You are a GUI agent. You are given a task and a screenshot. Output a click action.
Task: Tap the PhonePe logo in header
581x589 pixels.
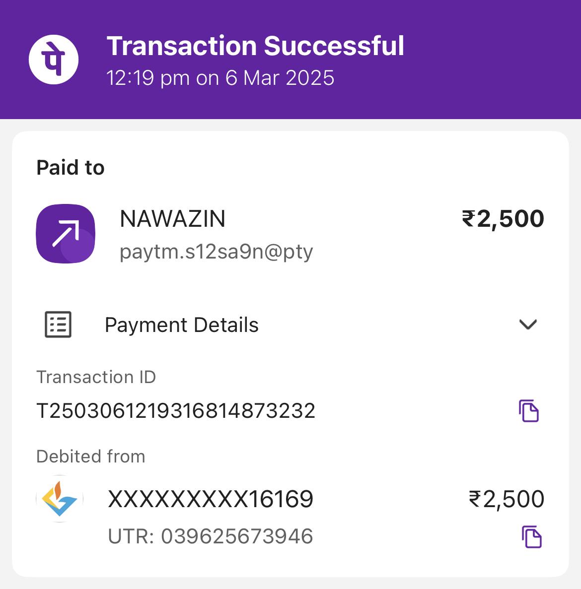[x=54, y=59]
